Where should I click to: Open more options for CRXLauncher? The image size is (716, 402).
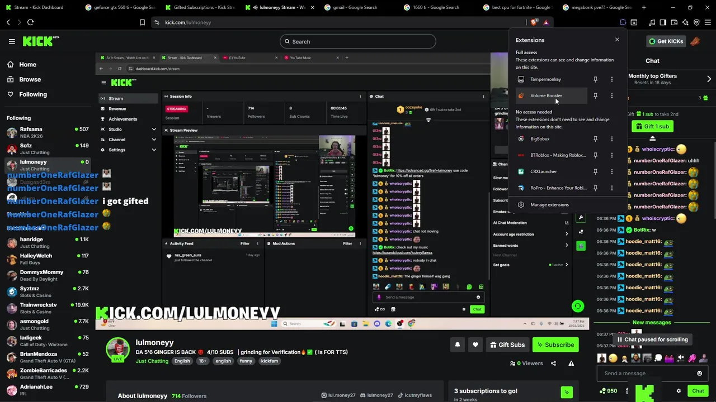tap(611, 171)
